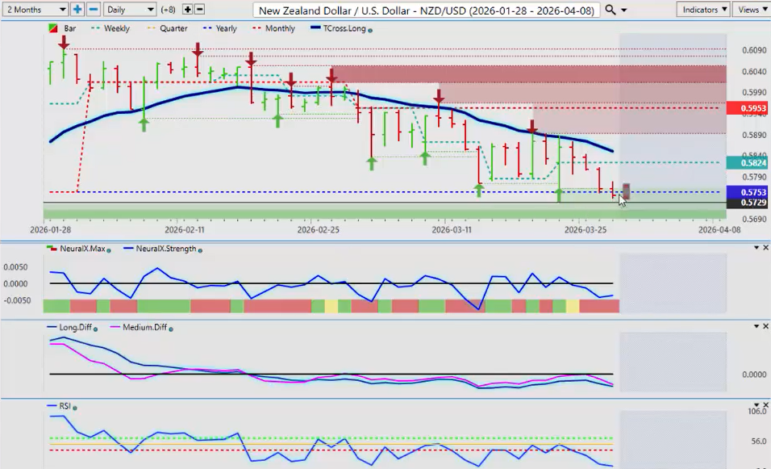Click the settings dot next to TCross.Long

point(370,30)
